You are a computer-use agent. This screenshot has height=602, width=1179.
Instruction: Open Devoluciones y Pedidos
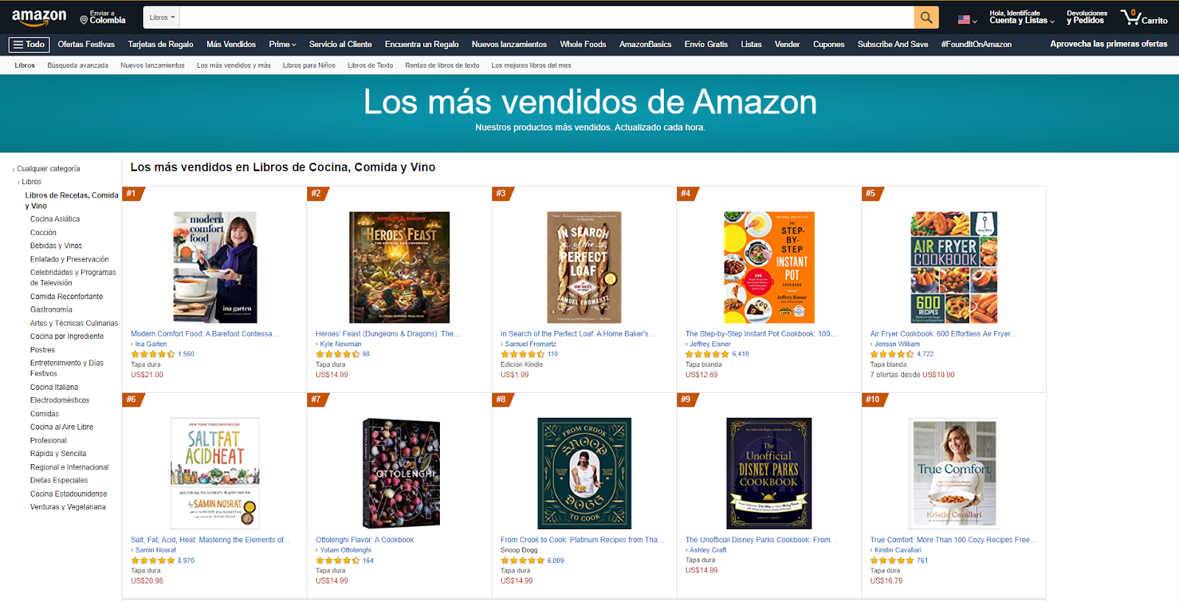pos(1087,17)
